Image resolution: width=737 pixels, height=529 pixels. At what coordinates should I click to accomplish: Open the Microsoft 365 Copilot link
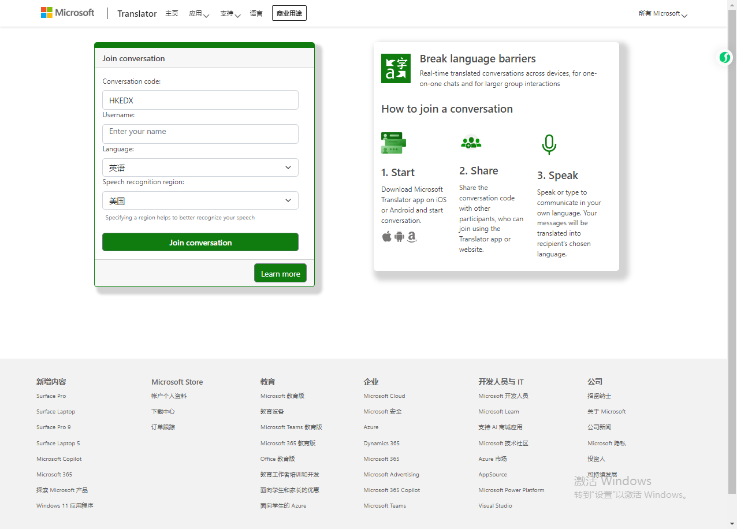coord(392,490)
